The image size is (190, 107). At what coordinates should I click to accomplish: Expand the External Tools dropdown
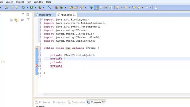click(43, 7)
